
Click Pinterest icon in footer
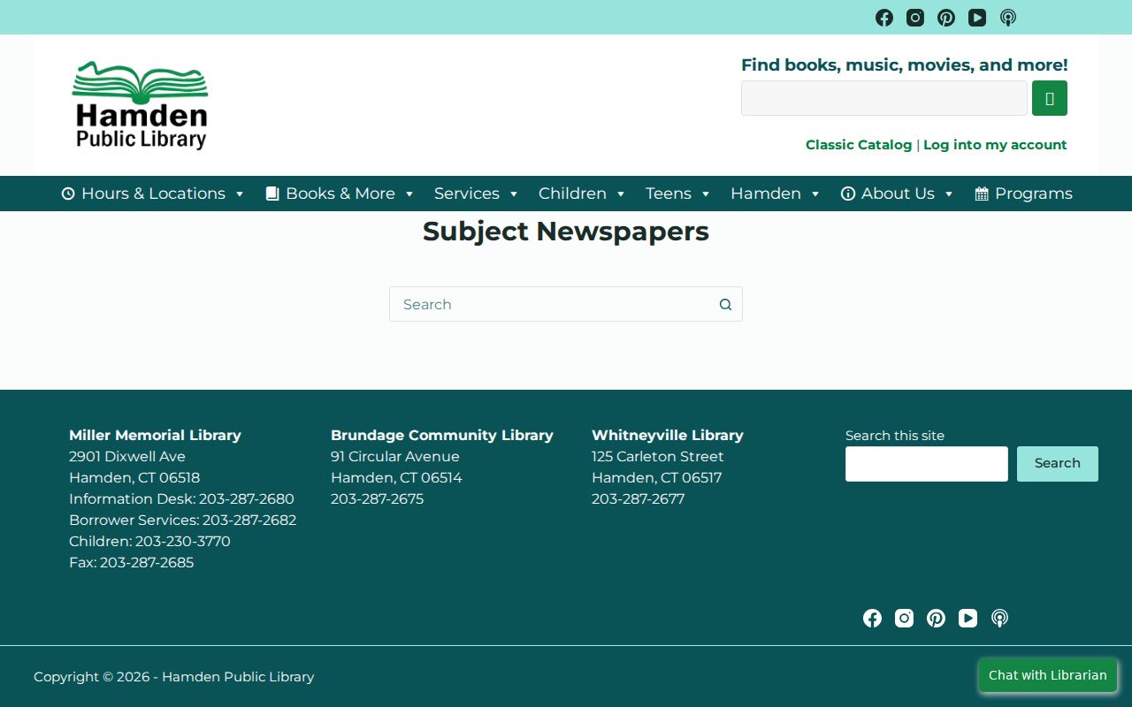(937, 619)
